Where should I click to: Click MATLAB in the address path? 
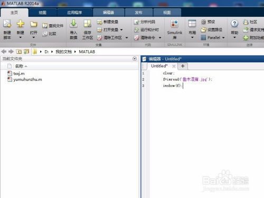tap(87, 52)
